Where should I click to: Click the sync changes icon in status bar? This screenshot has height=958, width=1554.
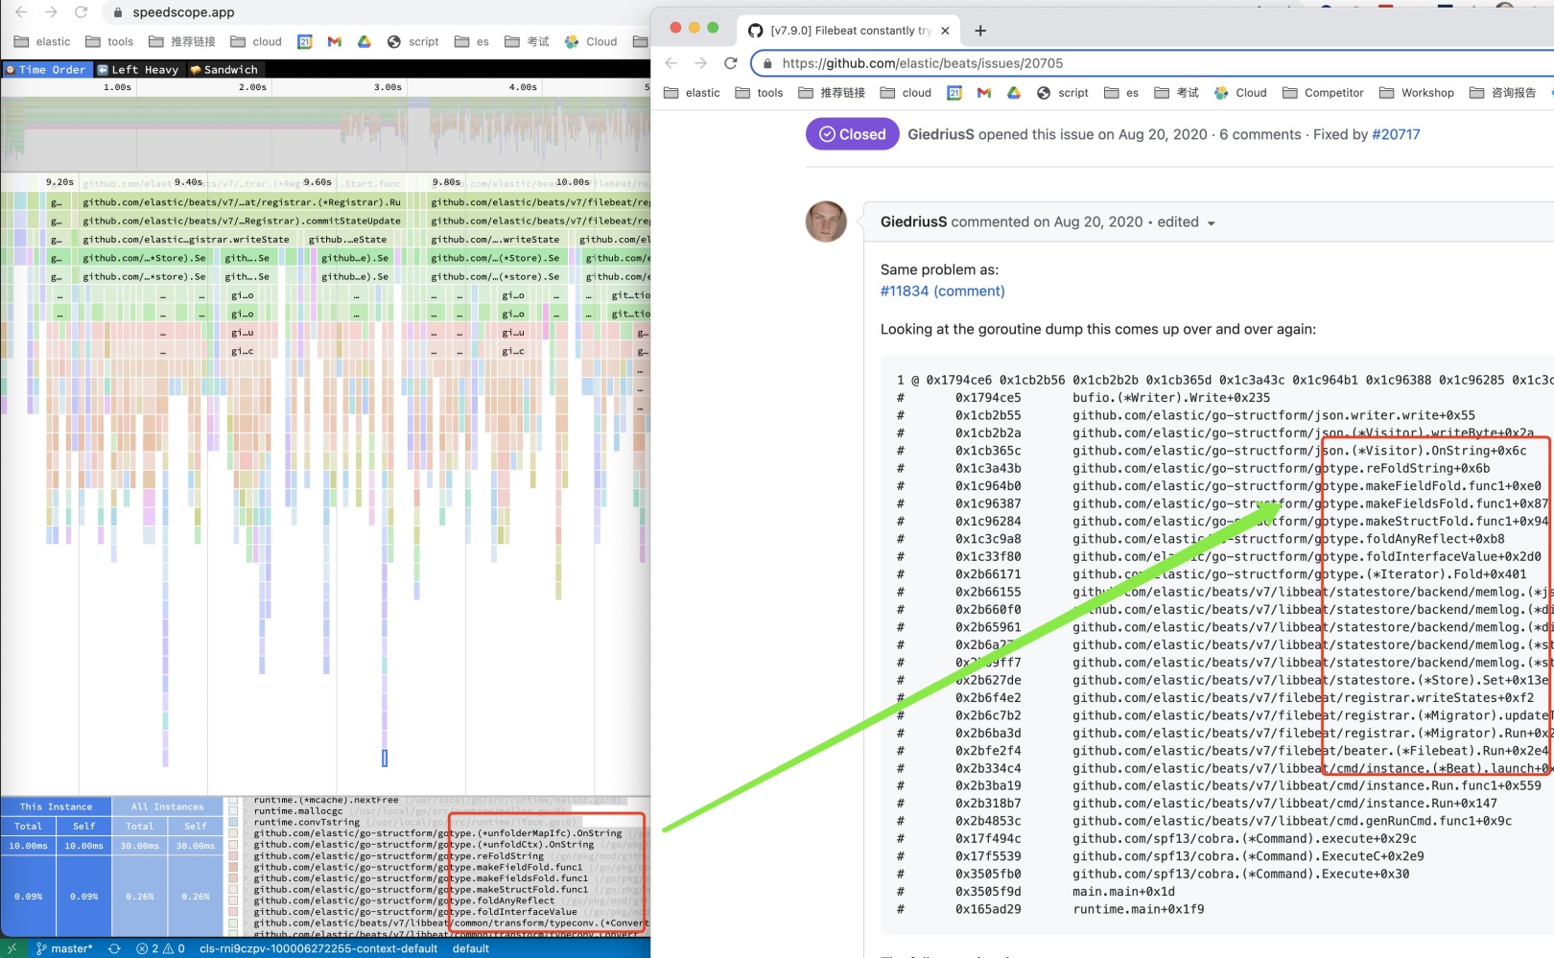pos(114,948)
